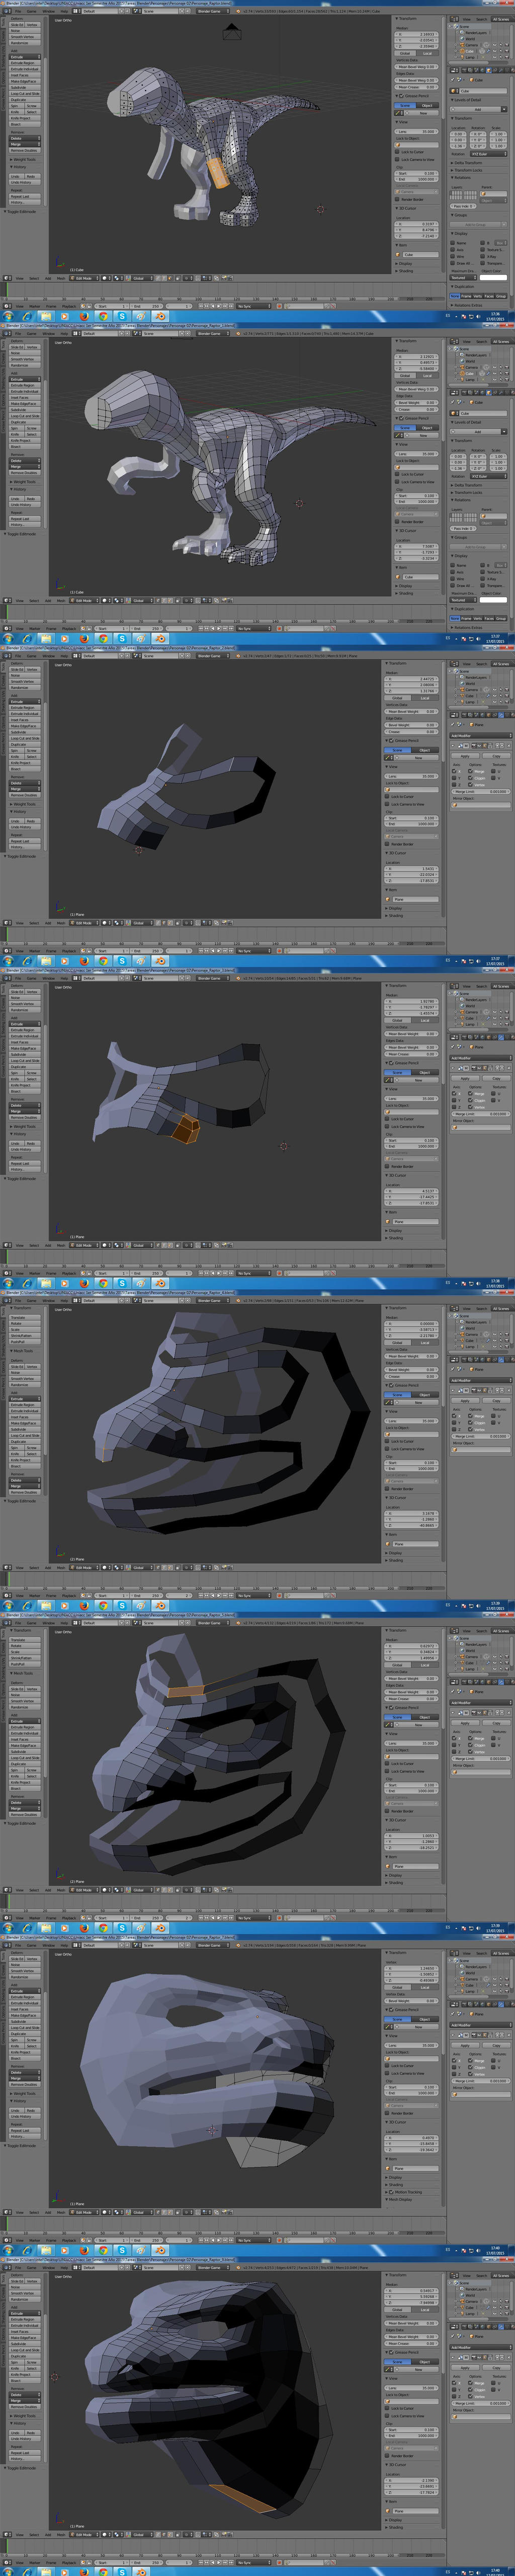
Task: Click Clip Start field in top screenshot
Action: [416, 174]
